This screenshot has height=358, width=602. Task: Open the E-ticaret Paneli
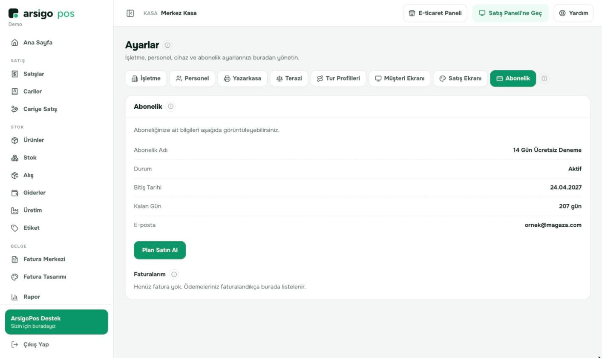pos(435,13)
